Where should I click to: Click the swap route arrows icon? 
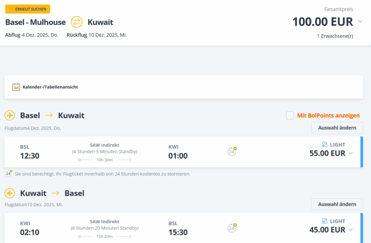(77, 22)
